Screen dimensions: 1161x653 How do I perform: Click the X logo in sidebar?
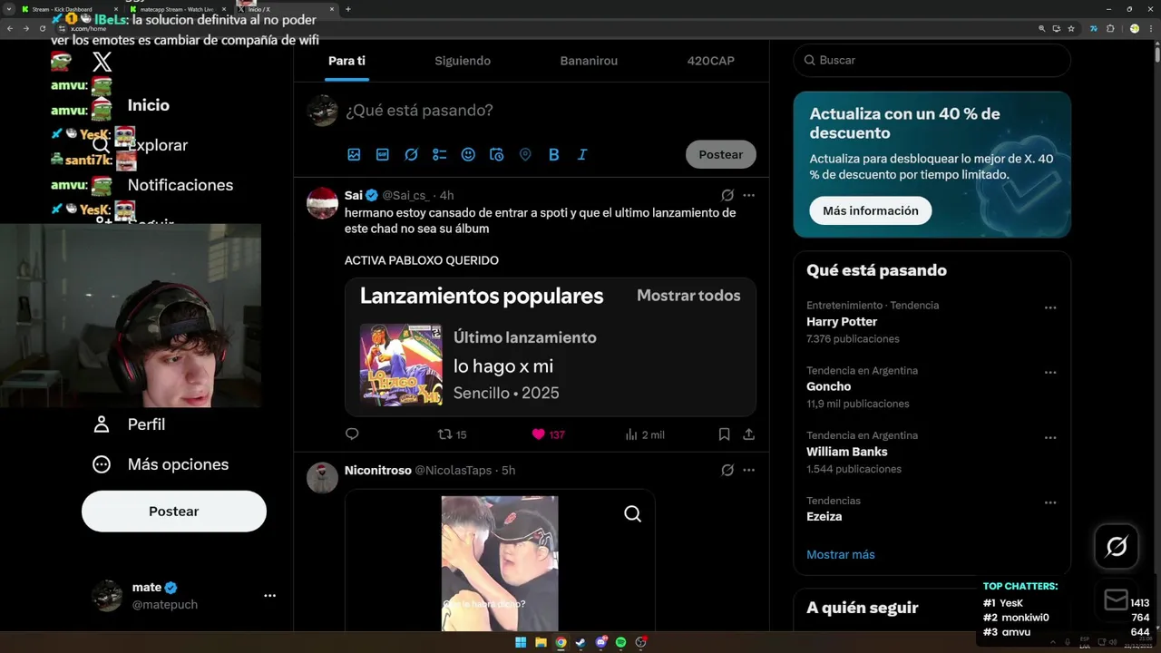click(102, 62)
